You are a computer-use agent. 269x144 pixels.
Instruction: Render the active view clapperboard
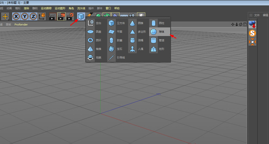pyautogui.click(x=53, y=17)
